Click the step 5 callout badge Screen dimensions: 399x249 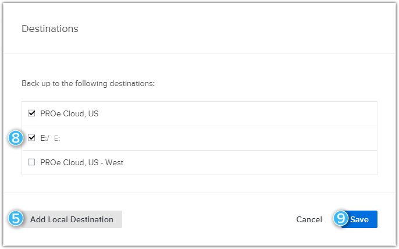coord(16,218)
